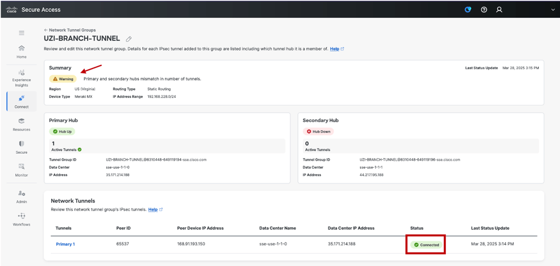Open the help question-mark icon
Screen dimensions: 560x266
click(x=484, y=10)
